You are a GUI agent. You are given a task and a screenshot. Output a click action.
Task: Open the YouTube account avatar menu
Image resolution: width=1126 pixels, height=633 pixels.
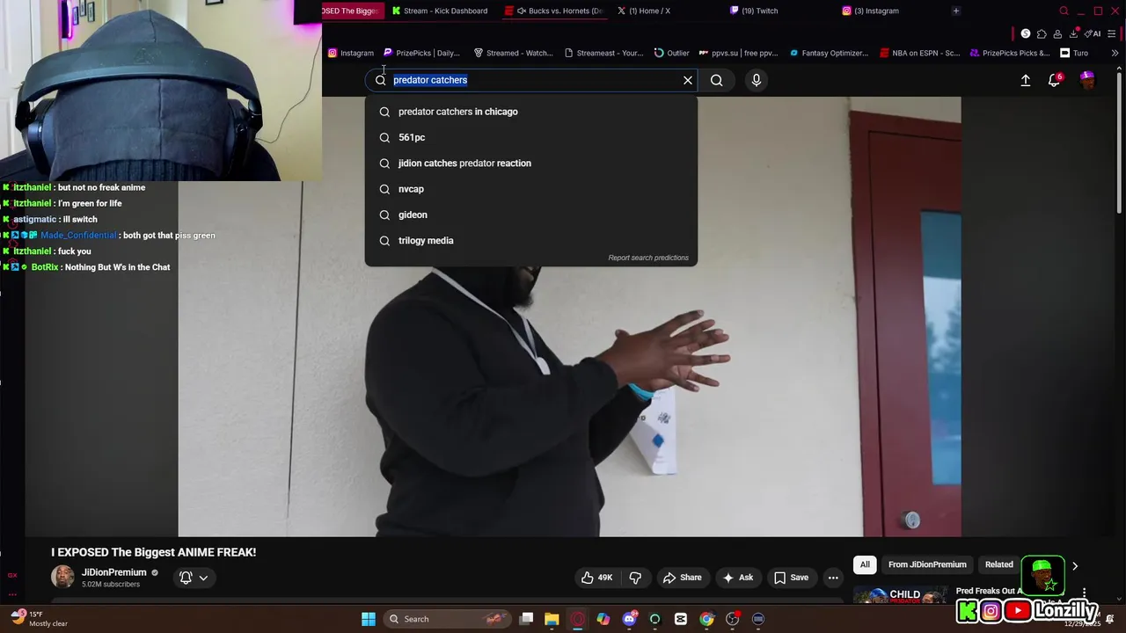click(1087, 80)
